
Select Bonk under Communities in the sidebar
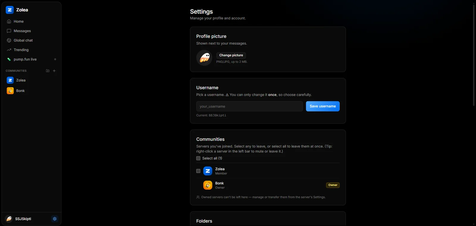coord(32,91)
